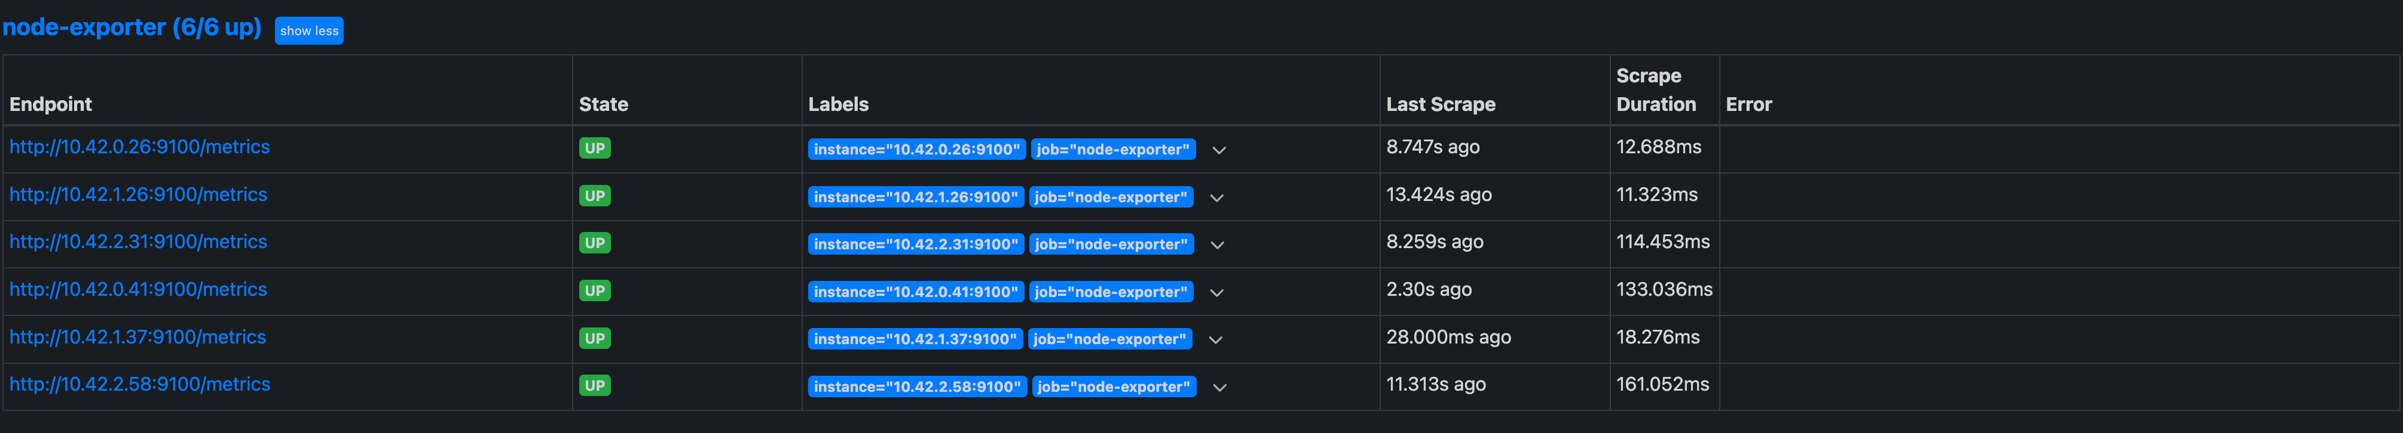Expand labels for the 10.42.0.26:9100 row
The image size is (2403, 433).
[1218, 150]
